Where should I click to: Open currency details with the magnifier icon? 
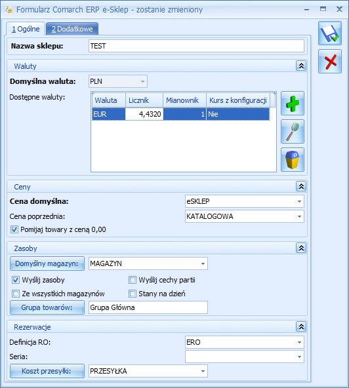point(293,131)
